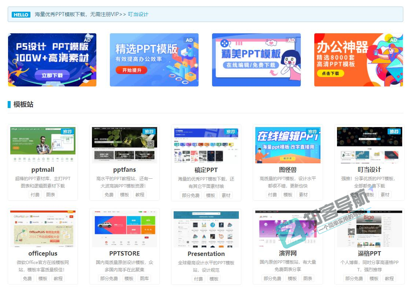Image resolution: width=411 pixels, height=290 pixels.
Task: Click the 叮当设计 link in HELLO banner
Action: (138, 15)
